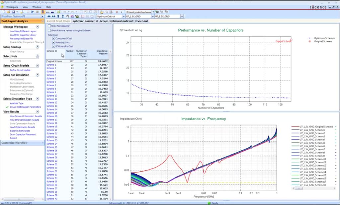Image resolution: width=340 pixels, height=205 pixels.
Task: Click the green copy-sheet icon right of the path box
Action: coord(157,12)
